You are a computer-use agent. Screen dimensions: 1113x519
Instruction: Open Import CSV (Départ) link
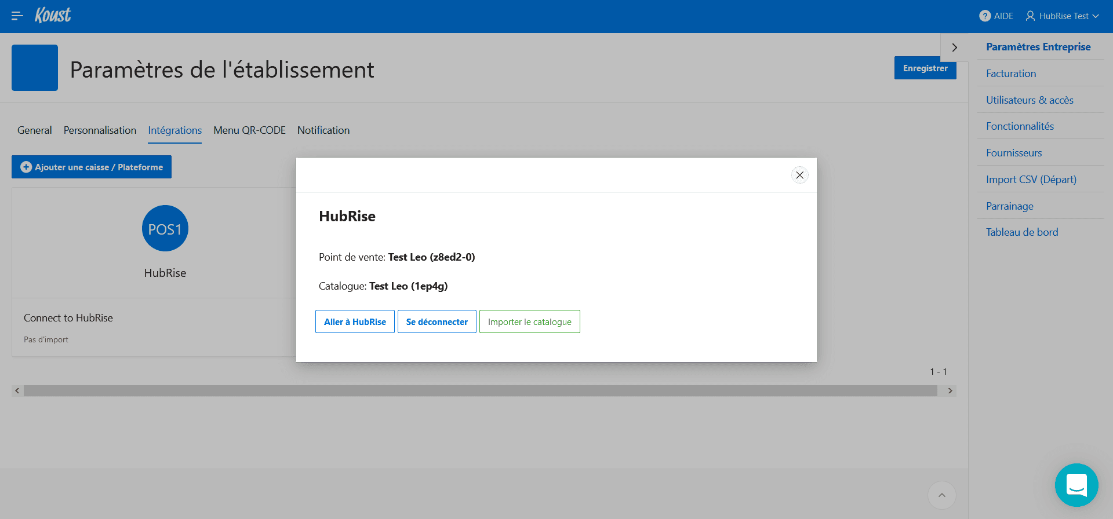1031,180
